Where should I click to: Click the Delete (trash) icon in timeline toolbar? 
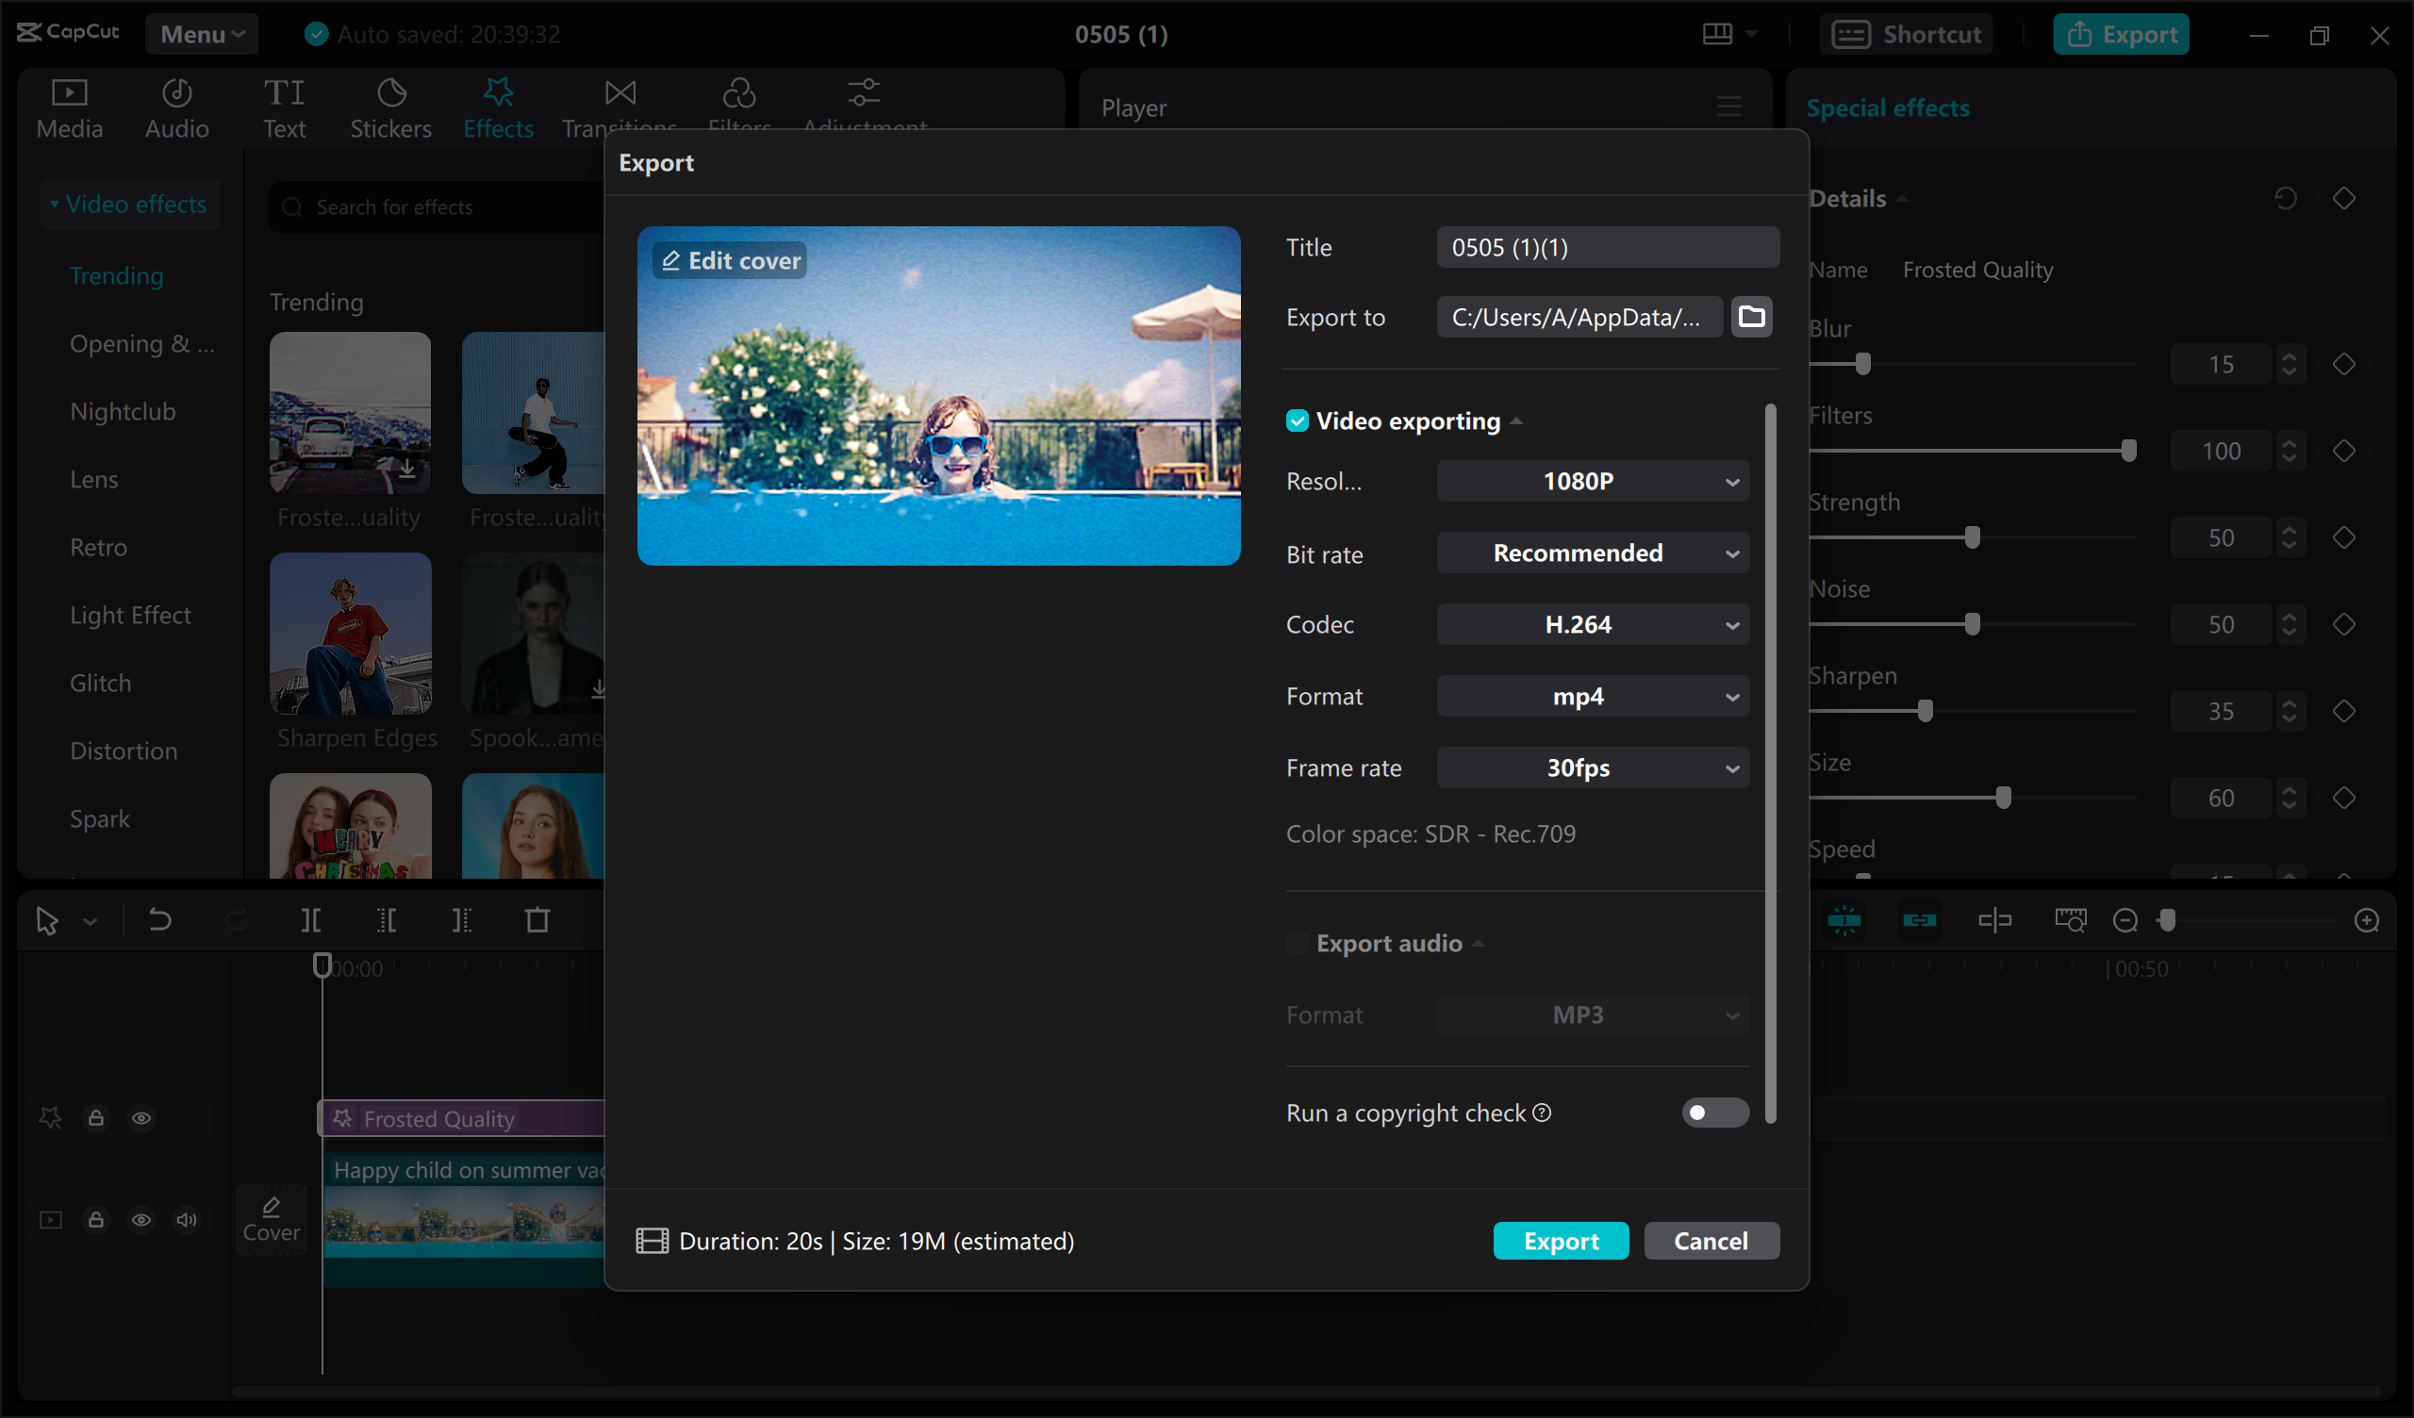coord(537,920)
